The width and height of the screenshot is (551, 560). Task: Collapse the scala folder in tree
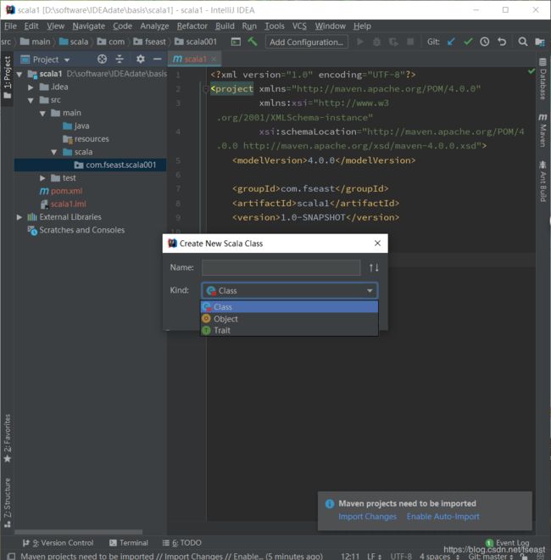tap(54, 153)
